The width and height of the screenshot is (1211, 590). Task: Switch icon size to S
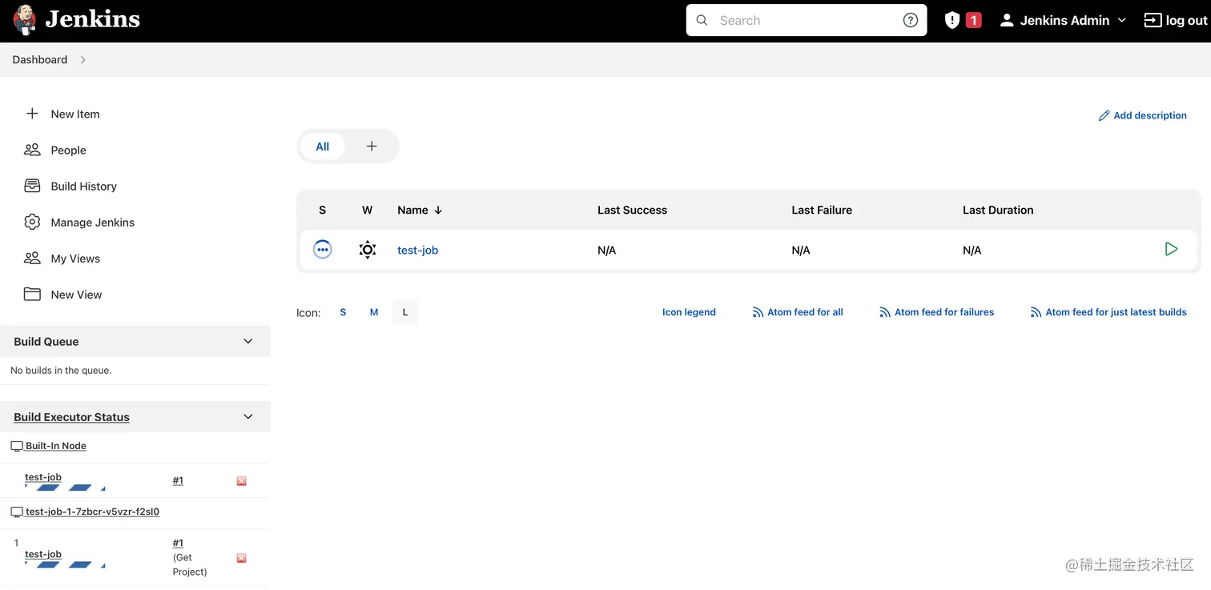point(343,312)
